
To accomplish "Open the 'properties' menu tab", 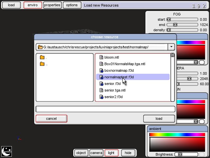I will (52, 5).
